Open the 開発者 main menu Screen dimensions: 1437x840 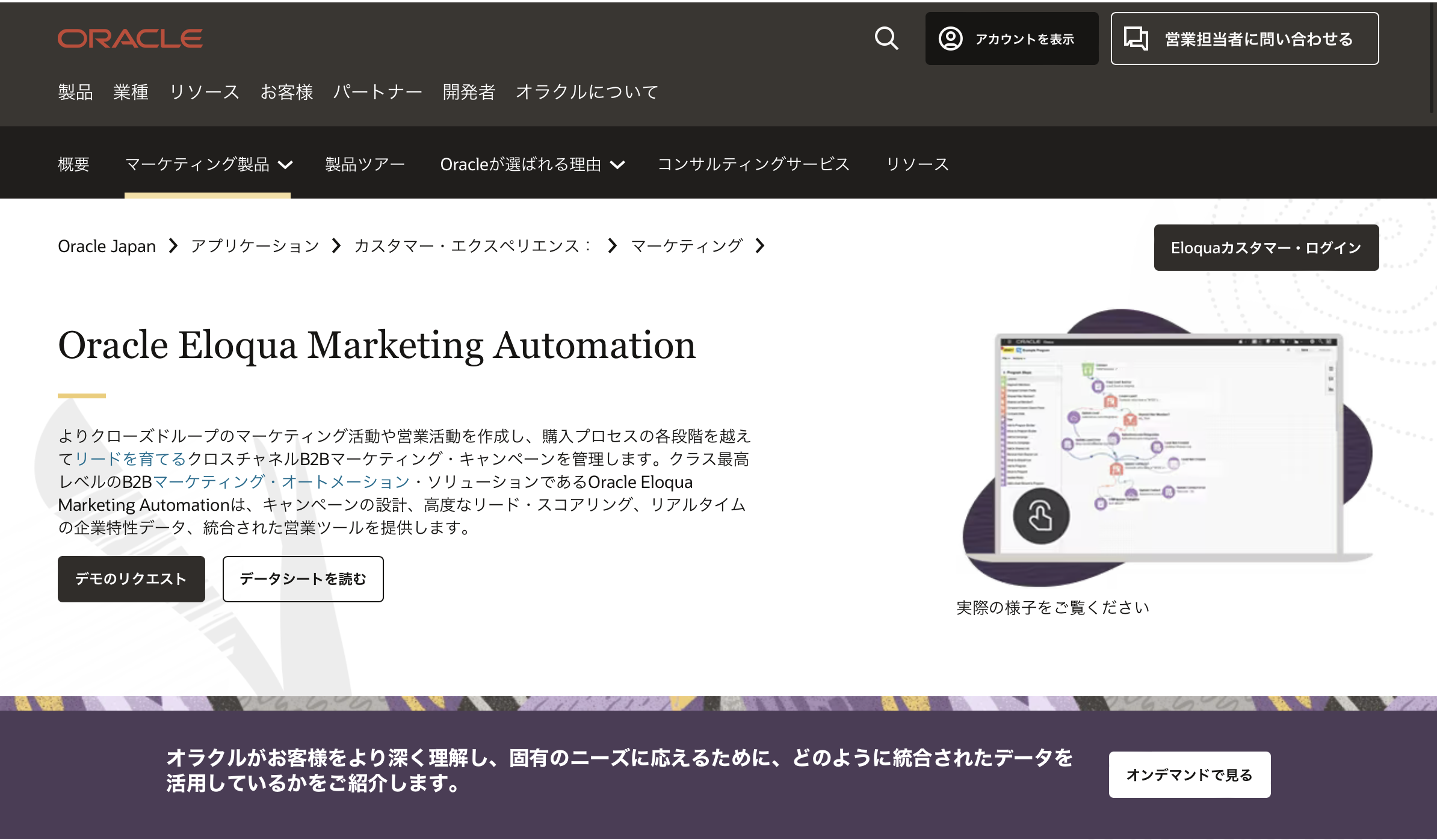pyautogui.click(x=469, y=92)
